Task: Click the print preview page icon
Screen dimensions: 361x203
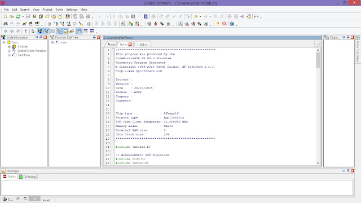Action: [x=81, y=16]
